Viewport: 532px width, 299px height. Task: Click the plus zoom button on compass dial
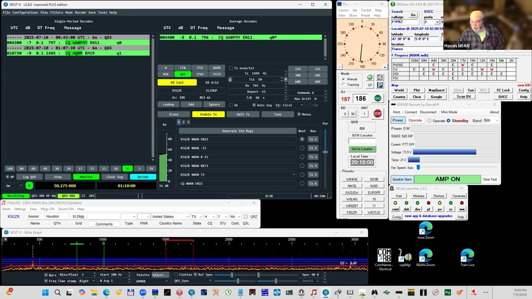pyautogui.click(x=384, y=67)
